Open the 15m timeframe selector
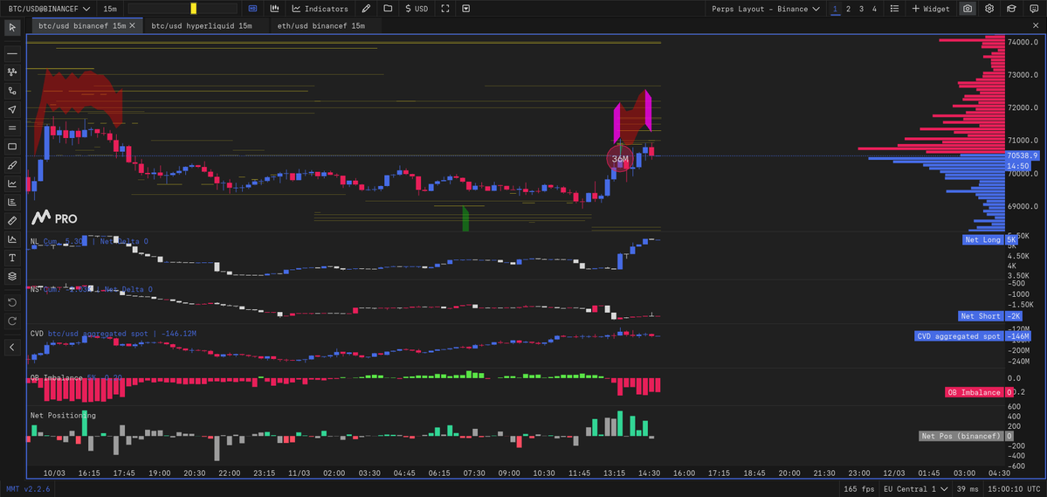This screenshot has height=497, width=1047. pos(110,9)
